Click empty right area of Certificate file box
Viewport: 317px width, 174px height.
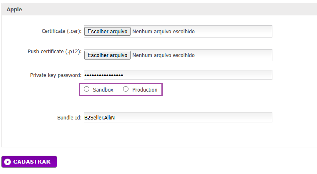click(x=238, y=31)
